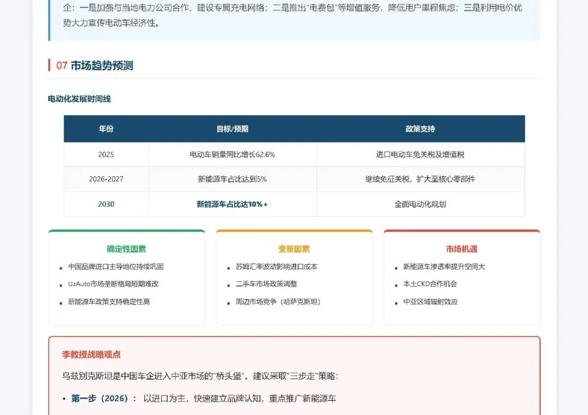
Task: Click '继续免征关税，扩大至核心零部件' cell
Action: click(x=420, y=179)
